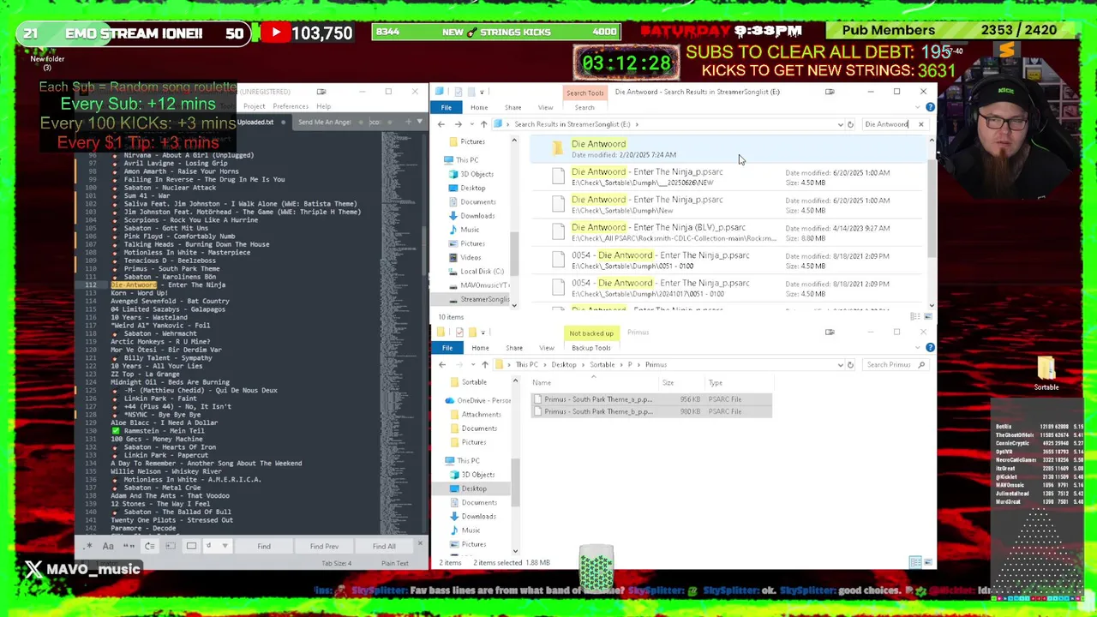Screen dimensions: 1097x617
Task: Open View tab in Primus window
Action: click(547, 348)
